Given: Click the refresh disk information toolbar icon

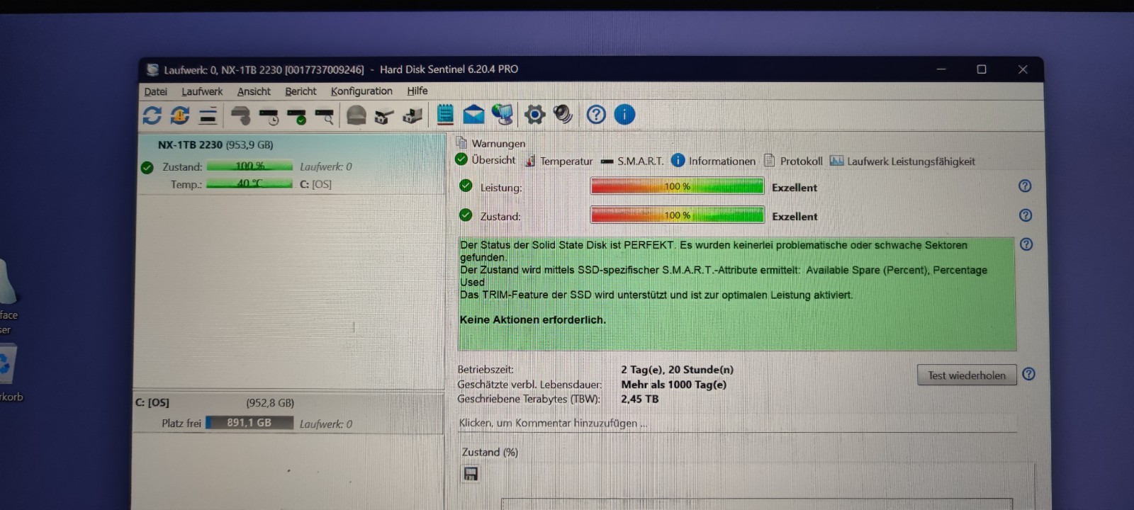Looking at the screenshot, I should pos(152,115).
